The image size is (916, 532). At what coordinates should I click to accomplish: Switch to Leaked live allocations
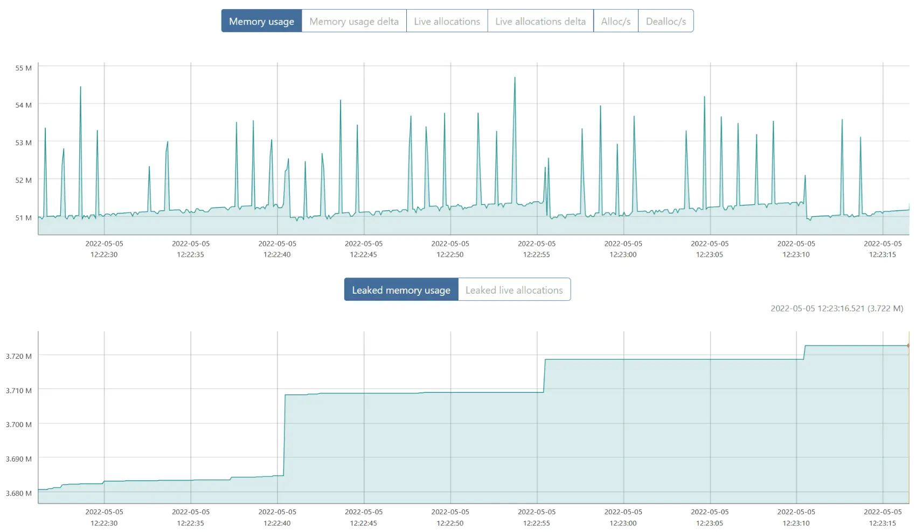point(513,290)
